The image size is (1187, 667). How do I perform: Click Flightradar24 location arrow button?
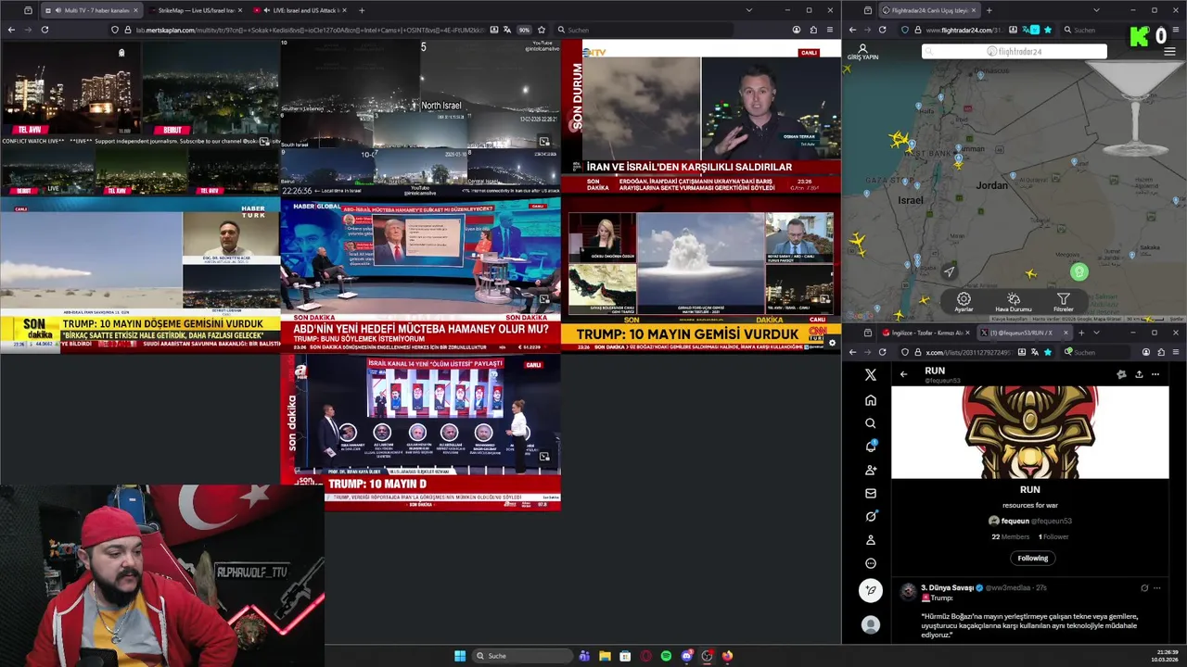(948, 271)
